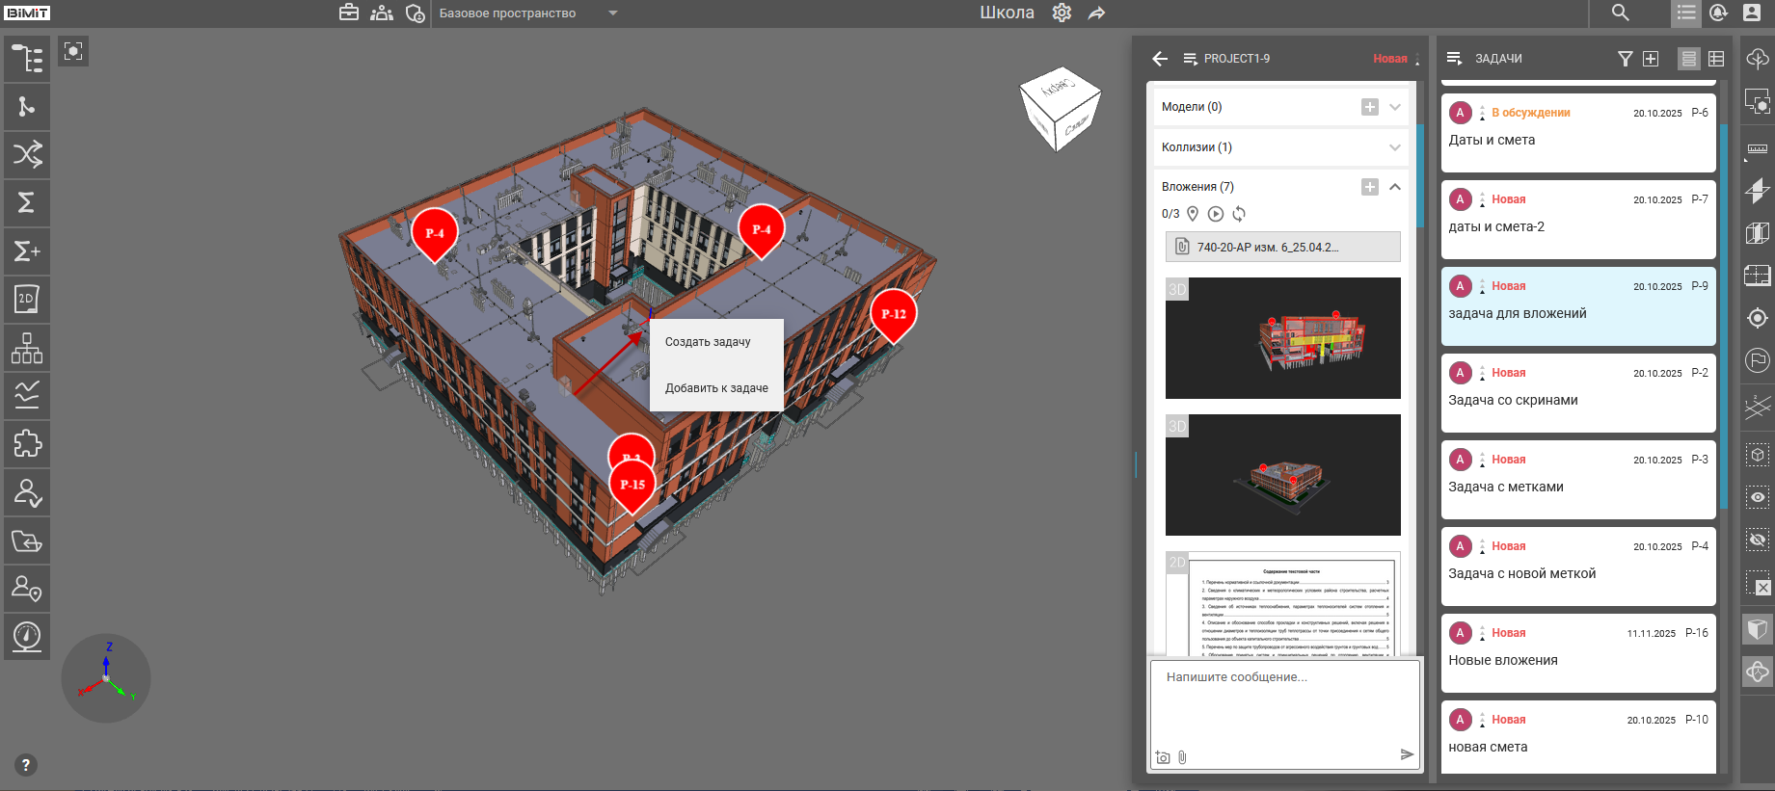Expand the Коллизии (1) section

[1395, 147]
